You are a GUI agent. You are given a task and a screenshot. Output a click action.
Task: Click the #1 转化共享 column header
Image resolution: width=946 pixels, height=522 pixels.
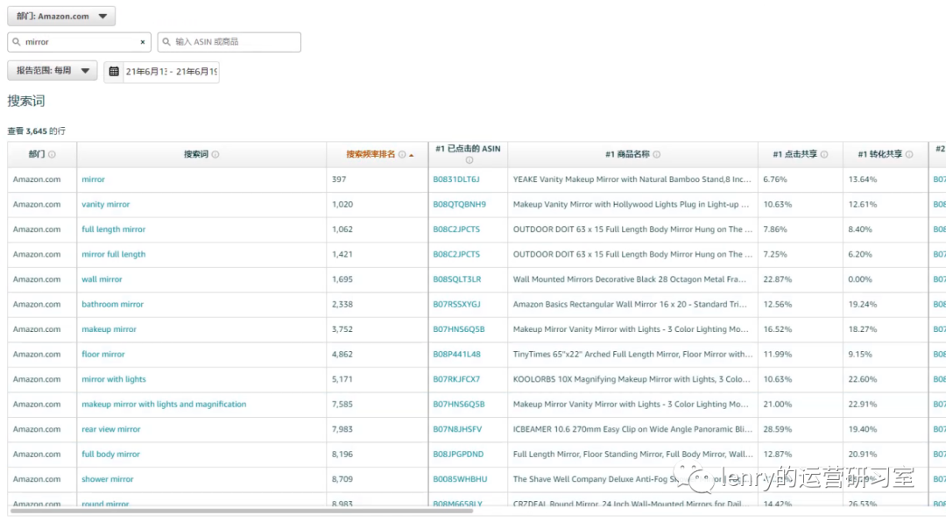[x=885, y=154]
